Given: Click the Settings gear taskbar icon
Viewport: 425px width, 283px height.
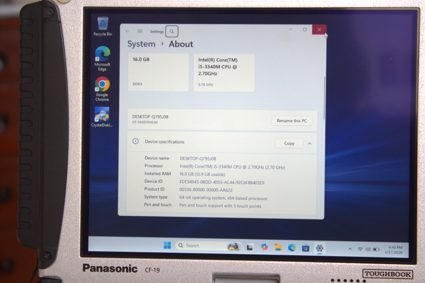Looking at the screenshot, I should coord(320,248).
